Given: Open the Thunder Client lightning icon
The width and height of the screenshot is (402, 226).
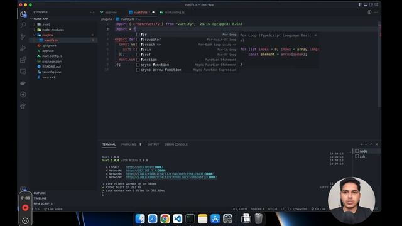Looking at the screenshot, I should pyautogui.click(x=23, y=95).
